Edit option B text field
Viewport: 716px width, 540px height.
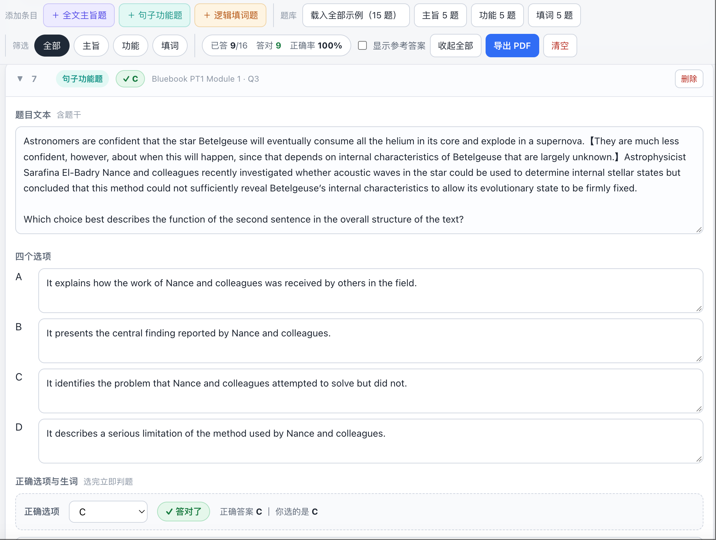[x=371, y=341]
